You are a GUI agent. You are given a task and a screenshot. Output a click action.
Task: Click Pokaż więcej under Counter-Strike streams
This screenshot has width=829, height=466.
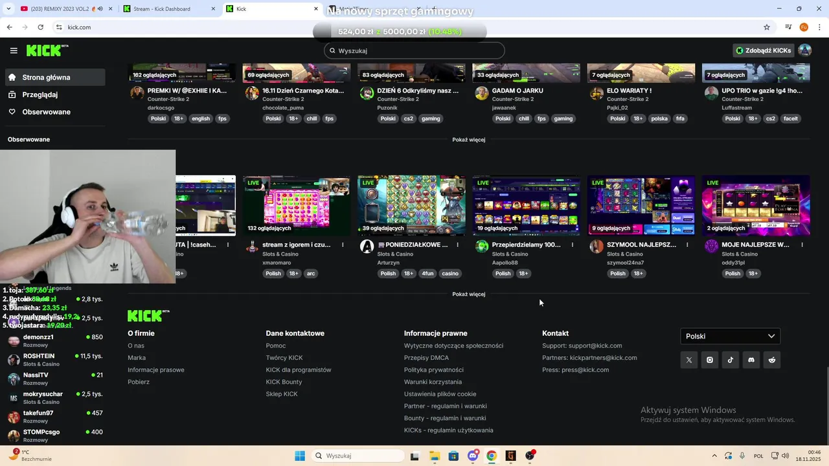[x=469, y=139]
